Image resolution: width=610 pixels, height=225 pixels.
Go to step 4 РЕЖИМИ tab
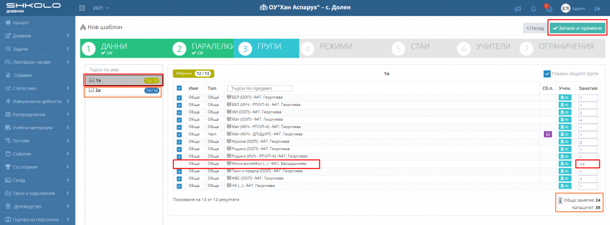345,48
